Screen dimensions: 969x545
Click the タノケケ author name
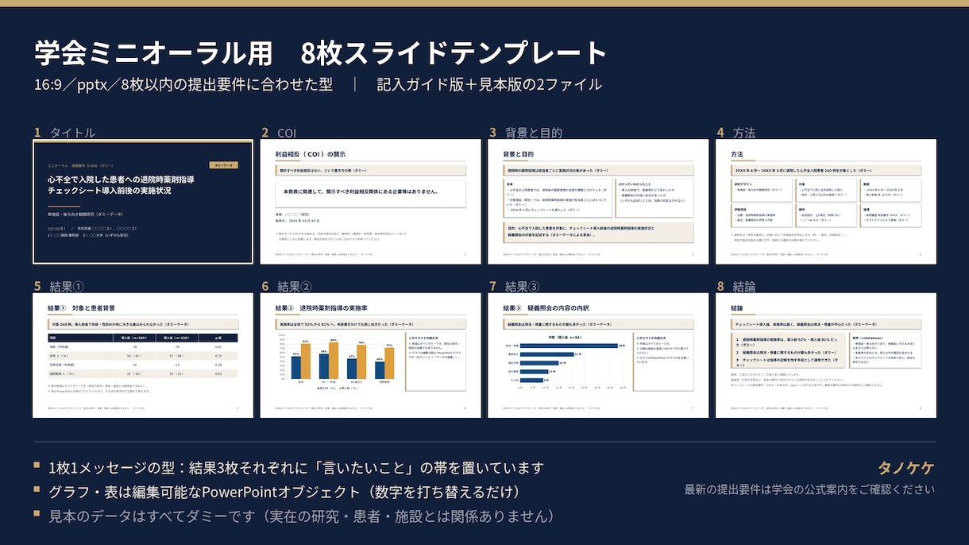pyautogui.click(x=905, y=468)
